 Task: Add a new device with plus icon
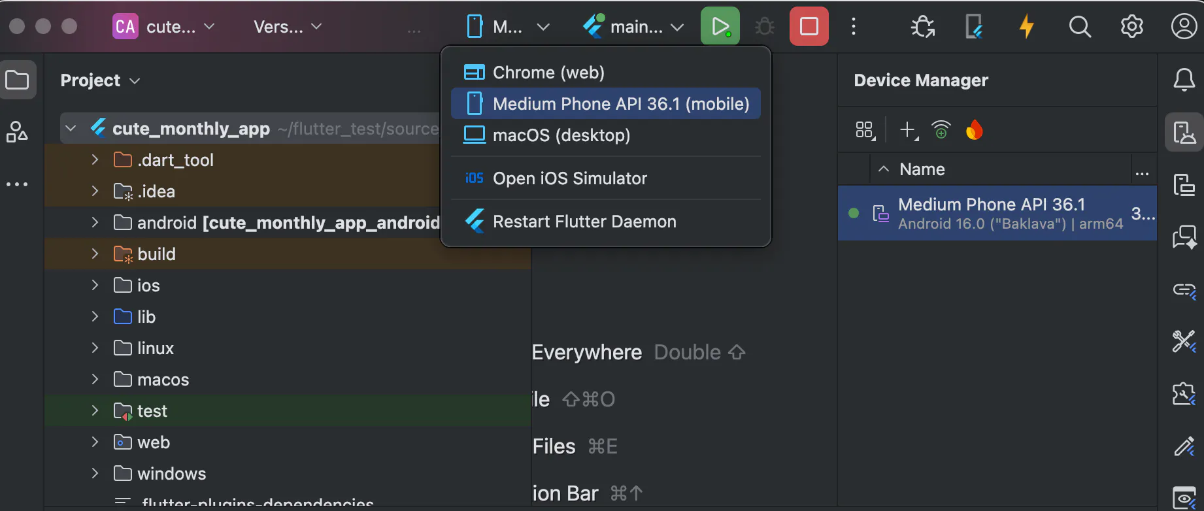[908, 130]
